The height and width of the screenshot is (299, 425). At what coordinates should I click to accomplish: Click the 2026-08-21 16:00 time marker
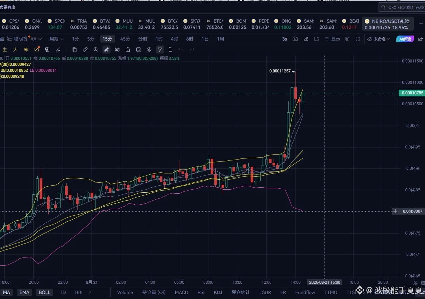[x=324, y=282]
